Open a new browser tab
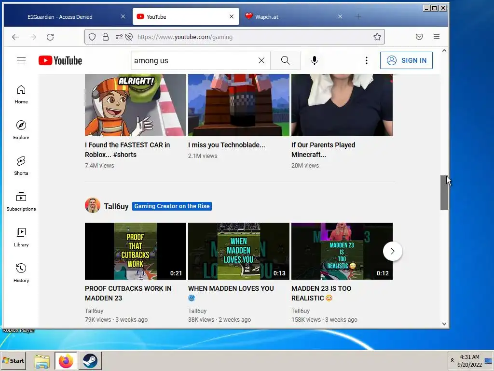The height and width of the screenshot is (371, 494). coord(358,16)
